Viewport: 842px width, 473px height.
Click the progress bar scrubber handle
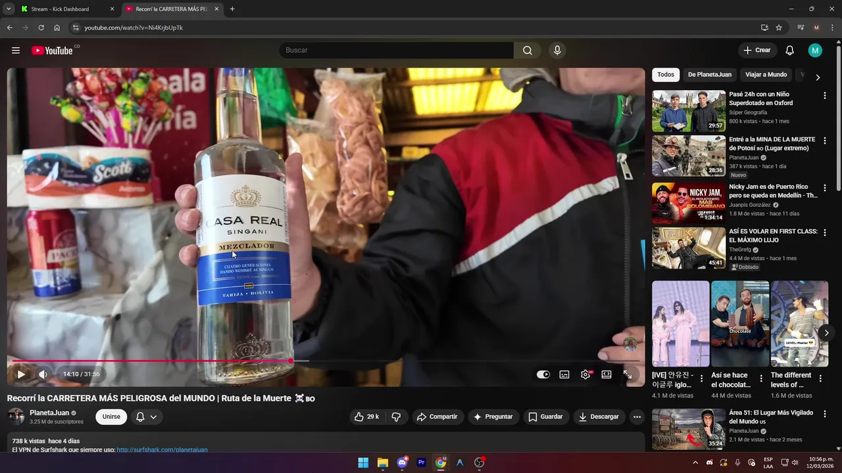tap(291, 361)
